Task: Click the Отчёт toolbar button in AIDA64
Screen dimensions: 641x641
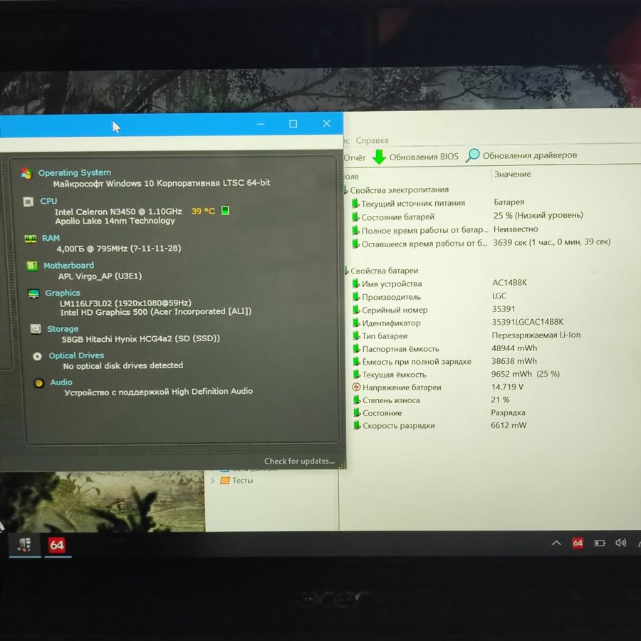Action: [355, 158]
